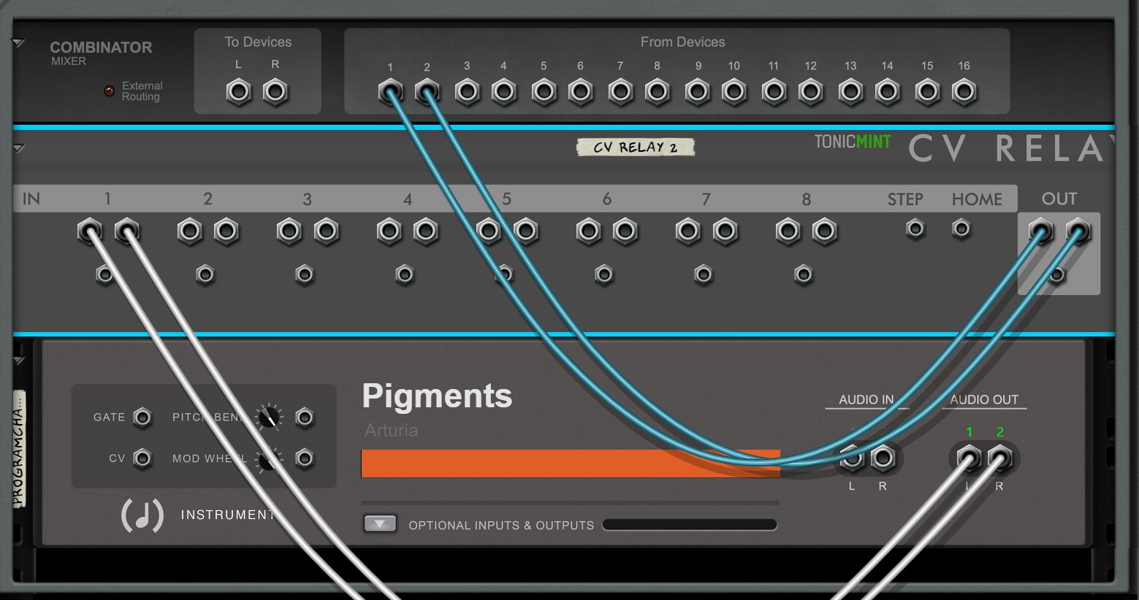This screenshot has height=600, width=1139.
Task: Select CV Relay input 3 left jack
Action: 289,231
